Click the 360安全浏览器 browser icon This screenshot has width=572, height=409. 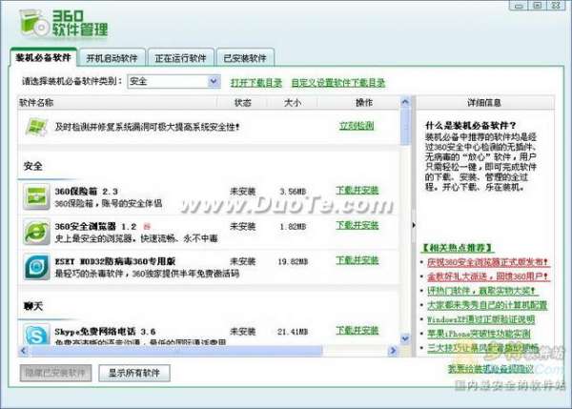pos(38,232)
